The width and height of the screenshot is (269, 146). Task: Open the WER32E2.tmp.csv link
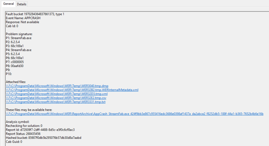pyautogui.click(x=56, y=98)
